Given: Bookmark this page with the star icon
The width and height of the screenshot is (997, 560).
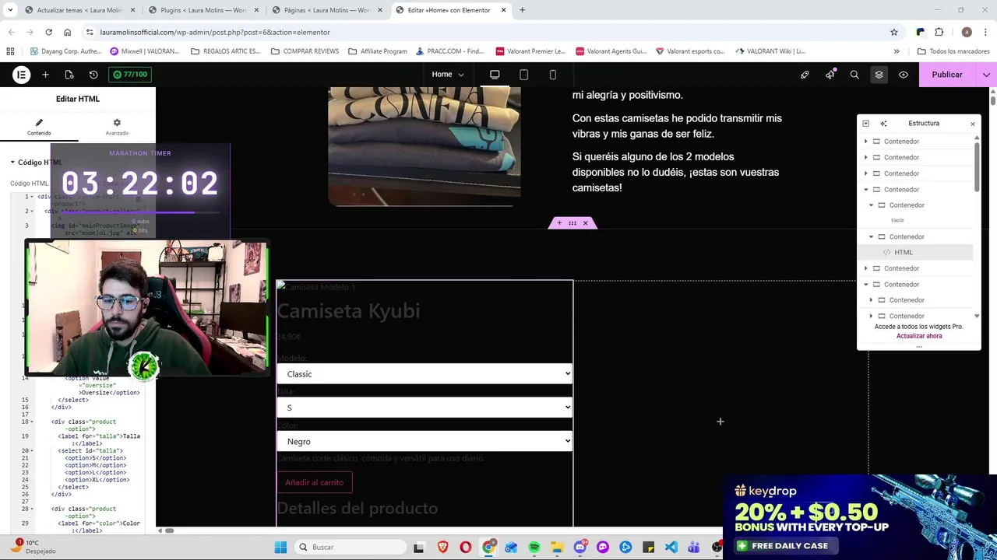Looking at the screenshot, I should (894, 32).
